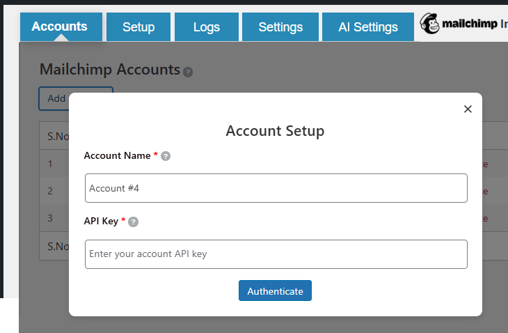The width and height of the screenshot is (508, 333).
Task: Close the Account Setup dialog
Action: click(468, 109)
